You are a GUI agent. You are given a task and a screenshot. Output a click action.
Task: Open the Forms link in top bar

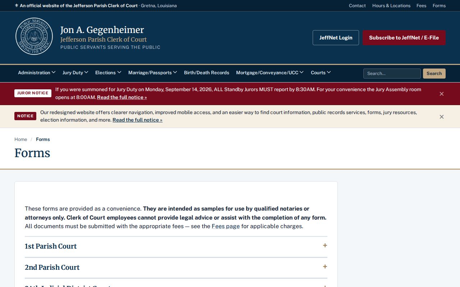pyautogui.click(x=439, y=6)
